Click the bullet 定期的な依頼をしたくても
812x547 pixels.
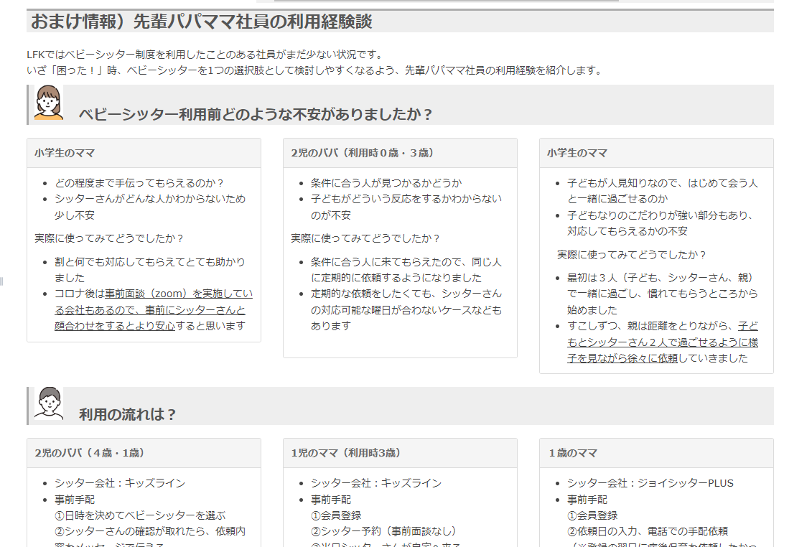pos(406,310)
